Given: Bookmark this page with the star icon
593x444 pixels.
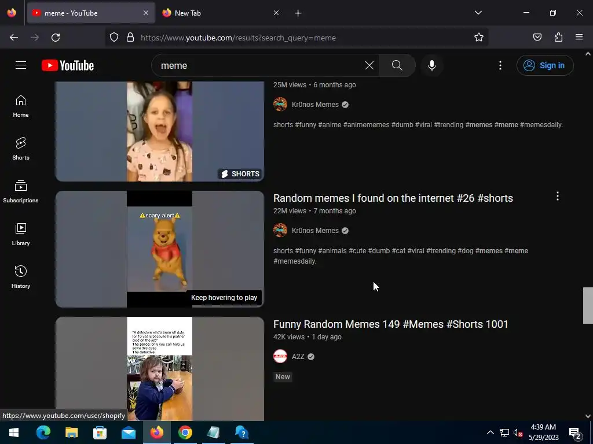Looking at the screenshot, I should click(479, 38).
